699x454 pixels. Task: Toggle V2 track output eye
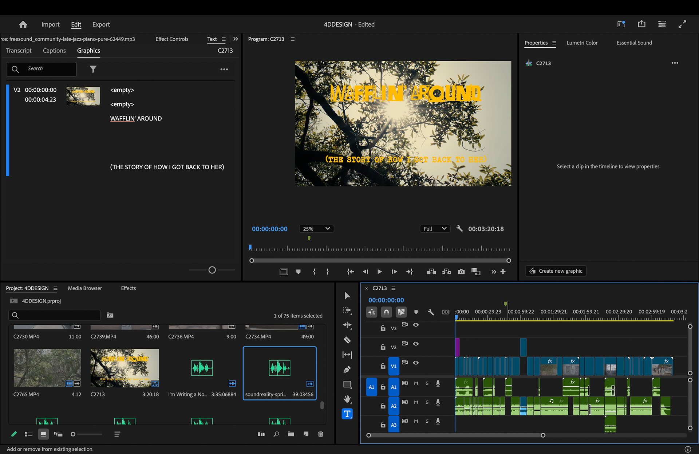click(x=416, y=344)
